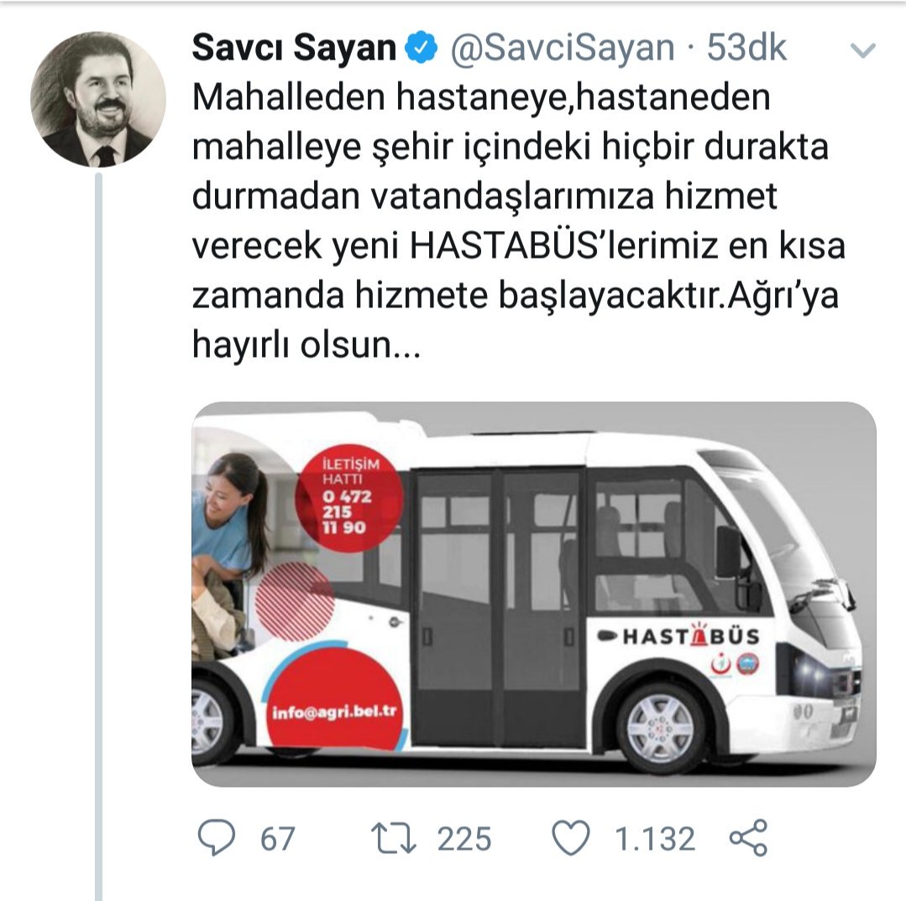This screenshot has height=901, width=906.
Task: Click the HASTABÜS logo on the bus
Action: [x=678, y=636]
